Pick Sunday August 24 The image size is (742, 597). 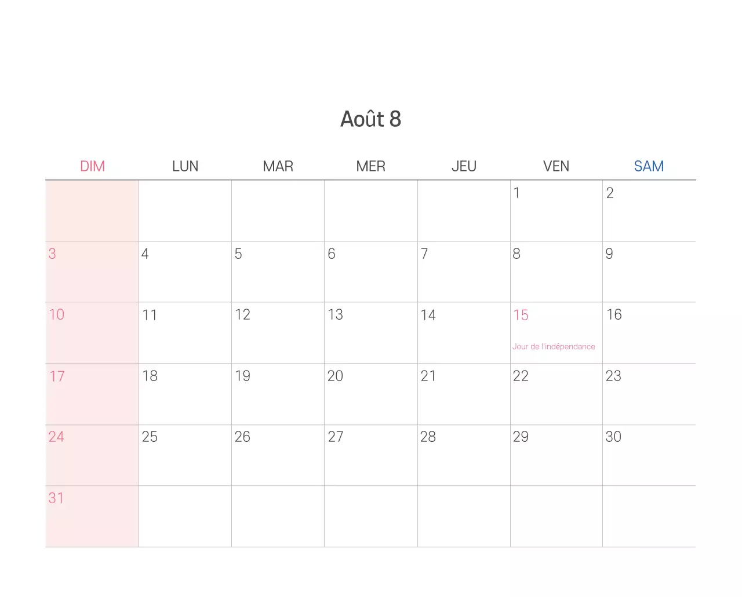point(92,455)
